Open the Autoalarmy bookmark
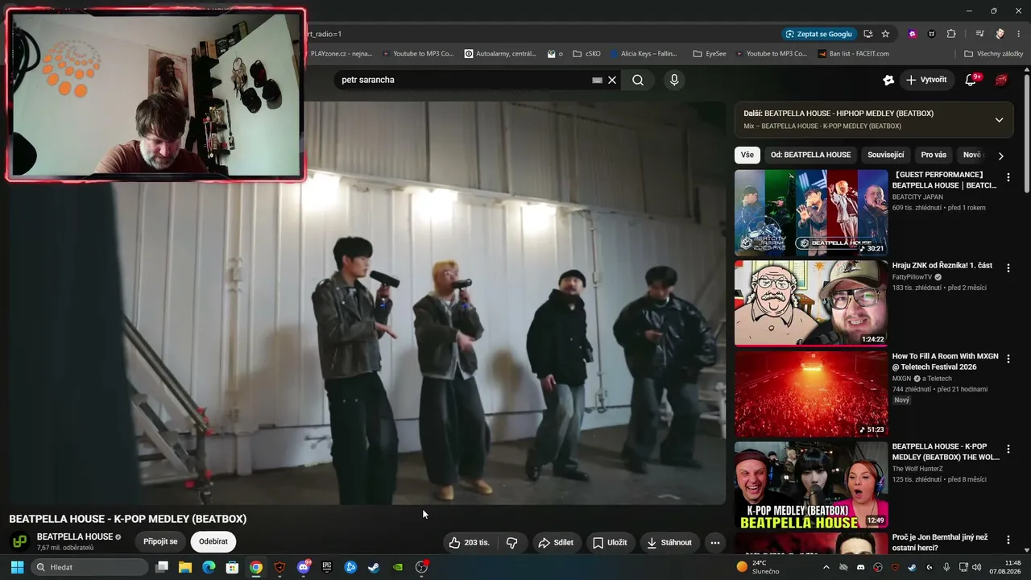Screen dimensions: 1031x580 [x=500, y=54]
